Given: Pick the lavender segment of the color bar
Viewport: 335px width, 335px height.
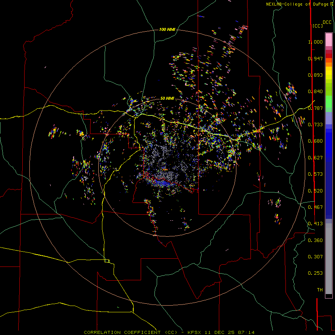Looking at the screenshot, I should tap(329, 118).
